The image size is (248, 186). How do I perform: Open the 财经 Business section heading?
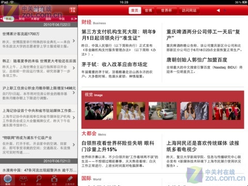94,22
